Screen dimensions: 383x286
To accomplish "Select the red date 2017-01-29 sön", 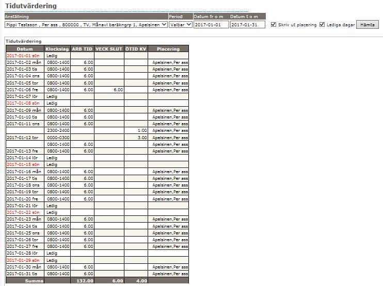I will coord(23,260).
